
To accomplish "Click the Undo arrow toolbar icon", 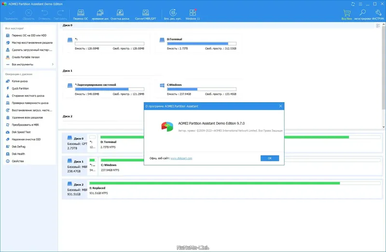I will click(44, 13).
